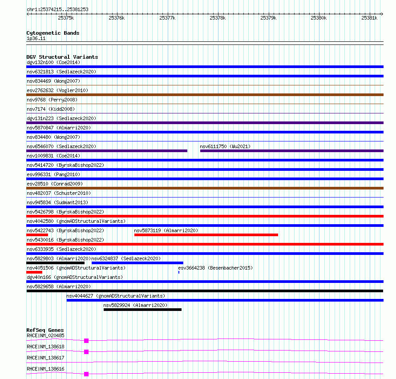Open nsv5870847 (Almarri2020) variant label

coord(59,128)
